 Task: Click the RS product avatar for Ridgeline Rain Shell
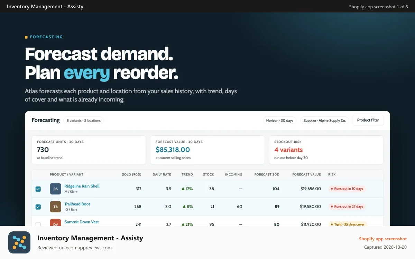pyautogui.click(x=55, y=189)
